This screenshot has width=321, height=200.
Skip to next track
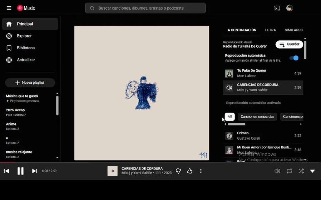[34, 171]
